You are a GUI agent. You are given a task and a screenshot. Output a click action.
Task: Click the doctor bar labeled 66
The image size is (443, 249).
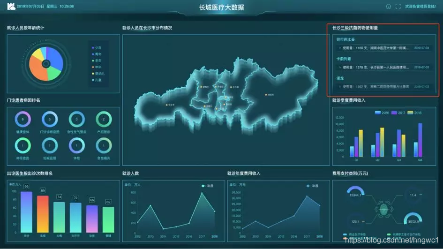(x=92, y=219)
